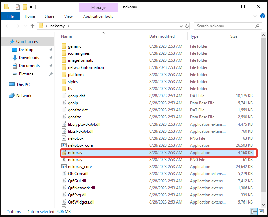
Task: Sort files by Date modified column header
Action: tap(162, 36)
